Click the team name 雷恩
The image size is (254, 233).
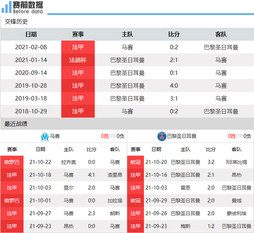point(185,188)
